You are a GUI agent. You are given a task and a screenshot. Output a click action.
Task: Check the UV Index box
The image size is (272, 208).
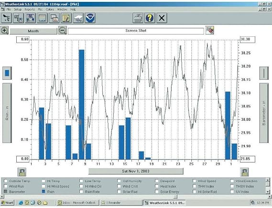232,192
